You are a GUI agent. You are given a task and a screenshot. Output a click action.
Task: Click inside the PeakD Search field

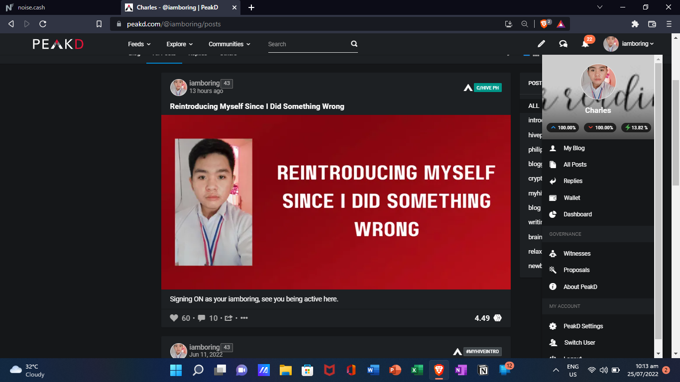(308, 44)
